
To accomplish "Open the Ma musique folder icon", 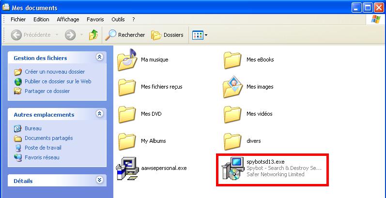I will [127, 60].
